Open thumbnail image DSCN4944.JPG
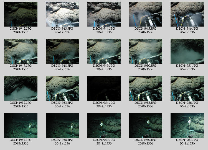Image resolution: width=208 pixels, height=150 pixels. (x=104, y=14)
